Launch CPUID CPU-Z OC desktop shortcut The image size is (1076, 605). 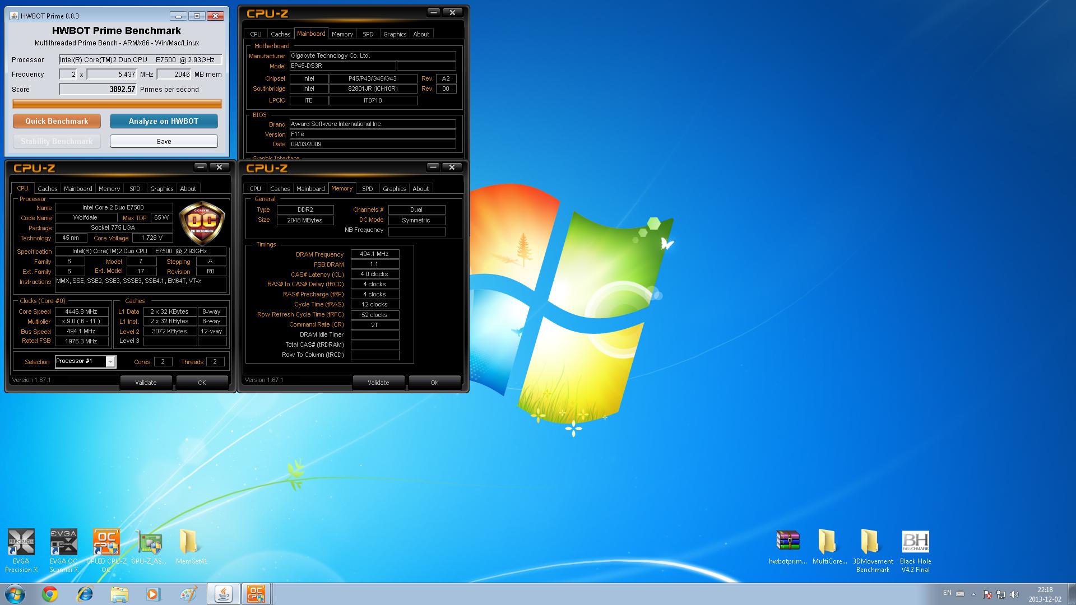(106, 551)
